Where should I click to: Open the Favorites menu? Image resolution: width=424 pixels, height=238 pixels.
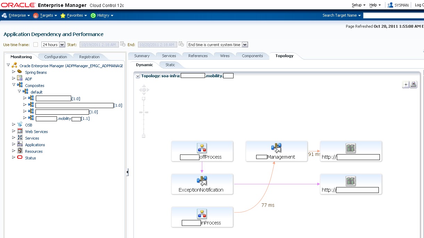coord(73,15)
